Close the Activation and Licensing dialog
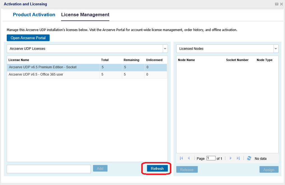The image size is (285, 185). point(281,4)
